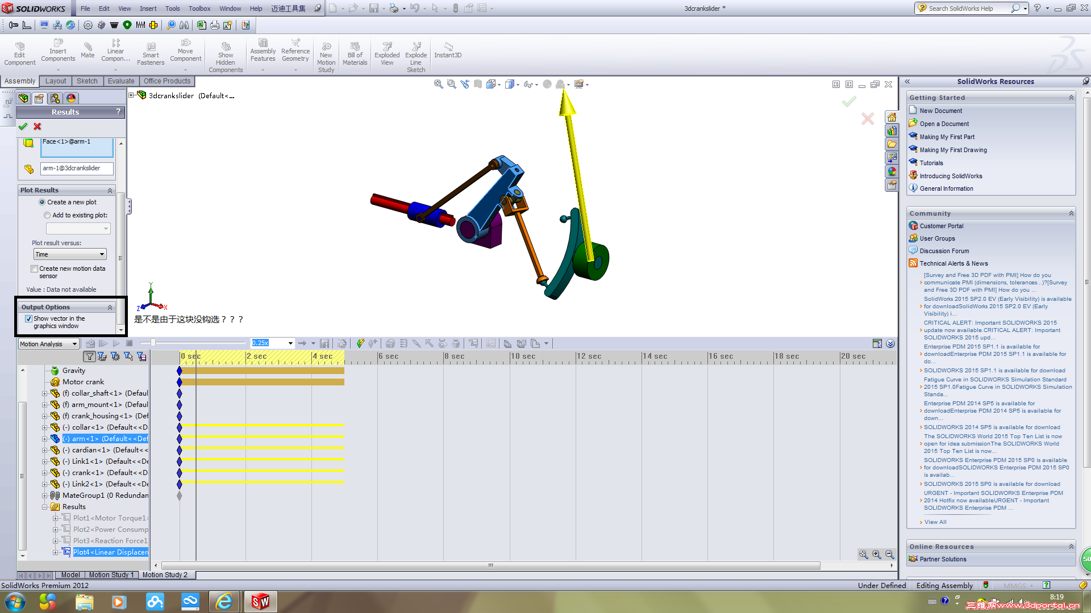Open the Toolbox menu

point(199,9)
